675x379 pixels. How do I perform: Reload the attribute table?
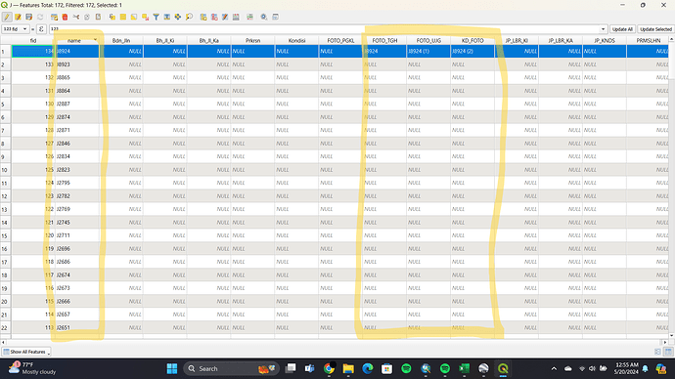(x=40, y=18)
